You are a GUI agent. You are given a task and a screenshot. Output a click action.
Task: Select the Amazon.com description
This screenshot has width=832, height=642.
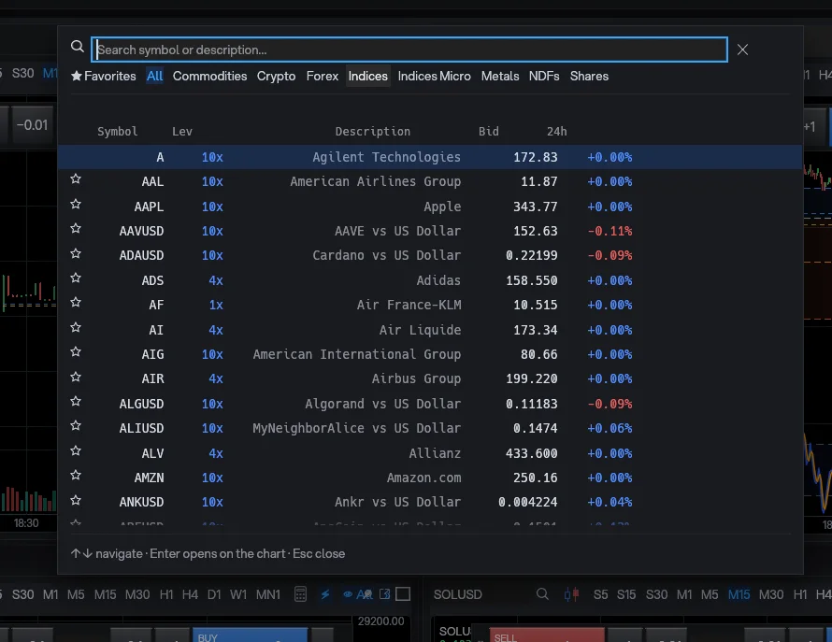click(x=423, y=478)
